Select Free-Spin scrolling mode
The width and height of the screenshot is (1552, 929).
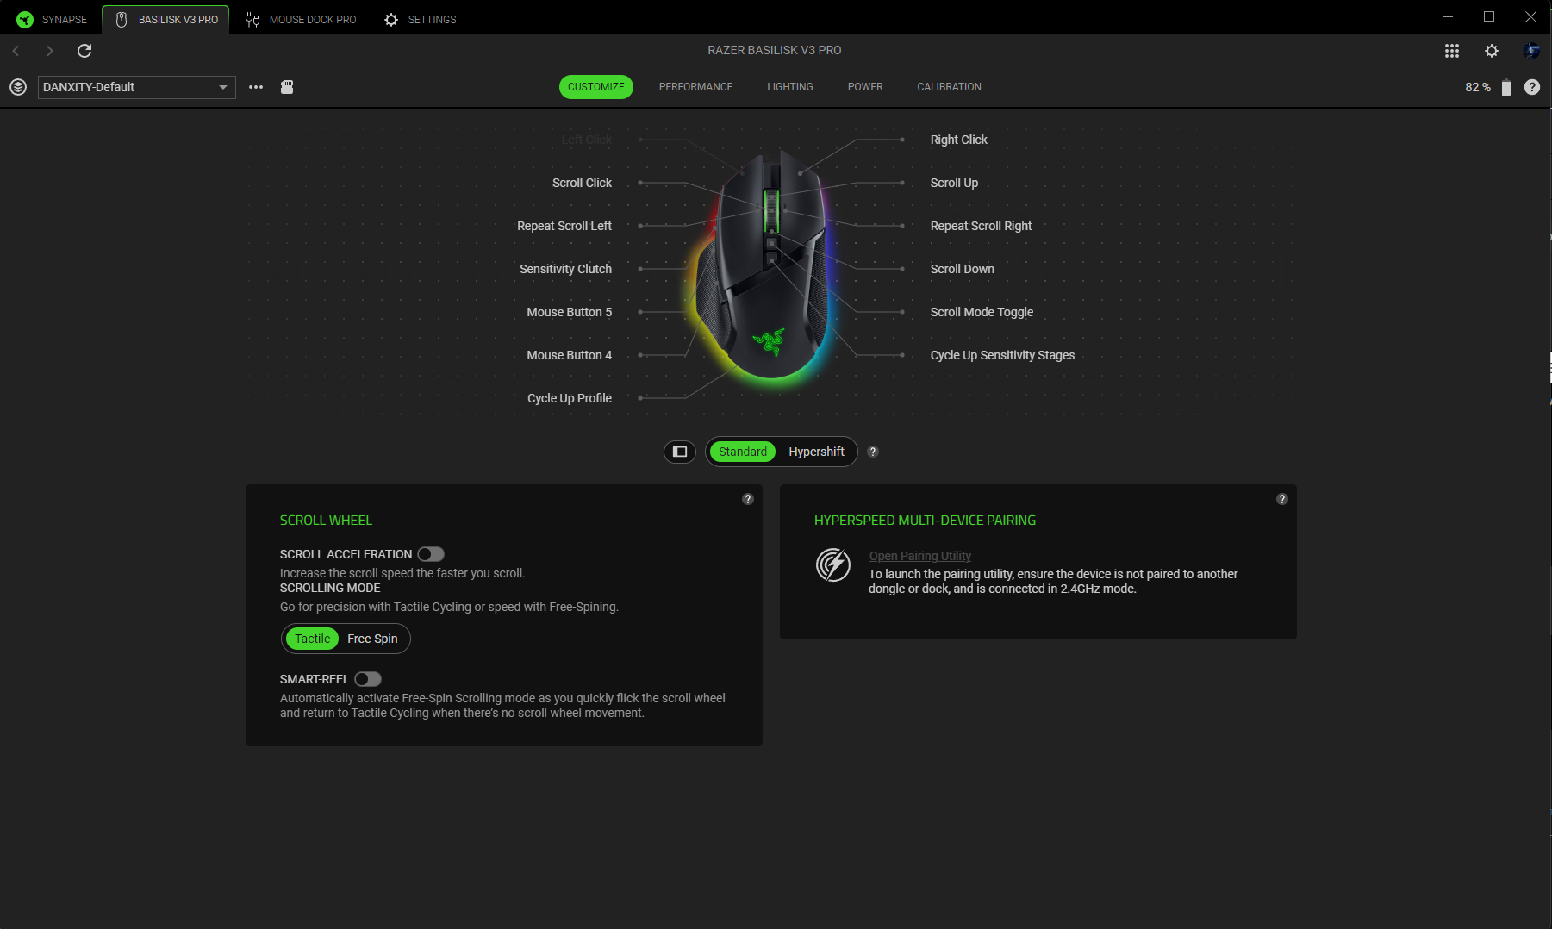372,639
